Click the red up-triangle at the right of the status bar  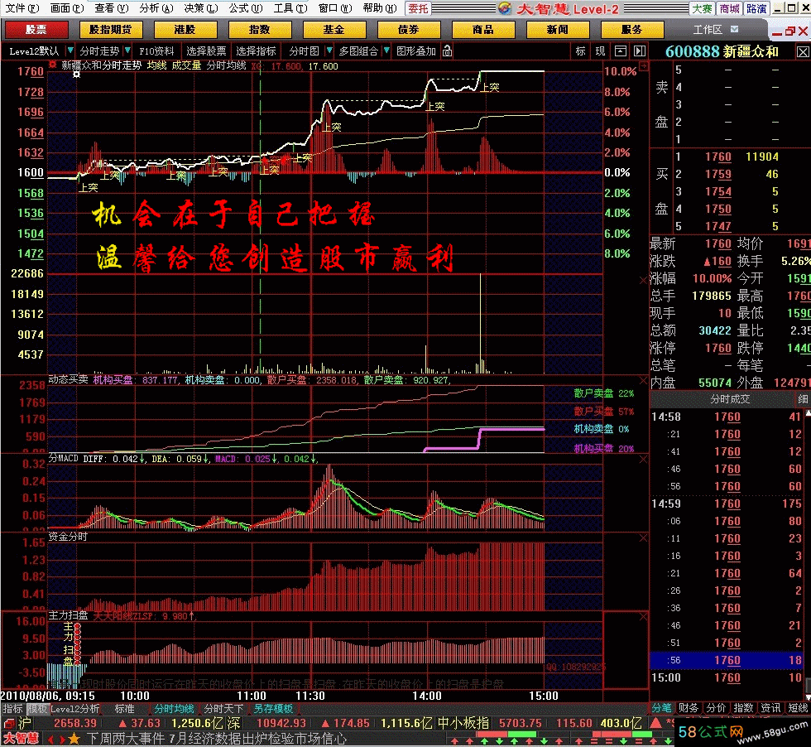(655, 723)
